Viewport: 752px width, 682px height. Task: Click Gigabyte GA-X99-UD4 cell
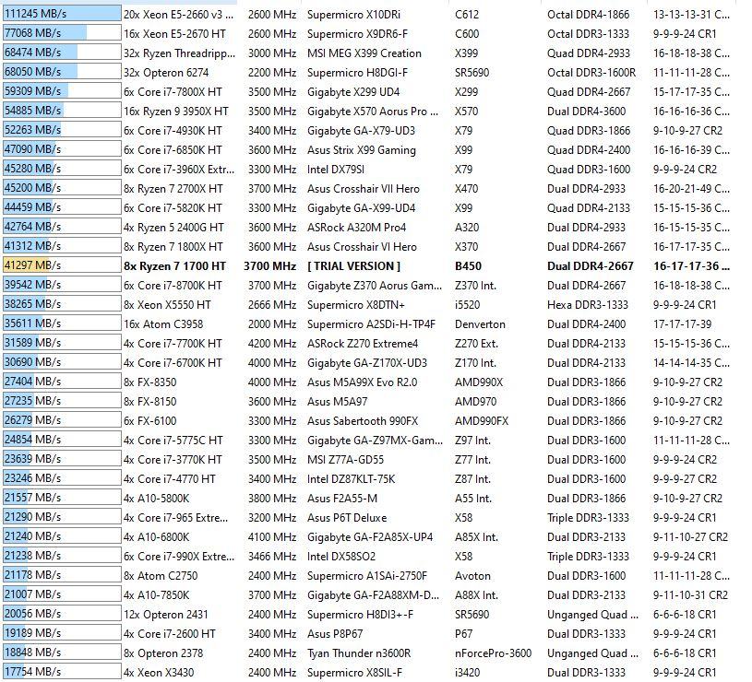pyautogui.click(x=361, y=208)
